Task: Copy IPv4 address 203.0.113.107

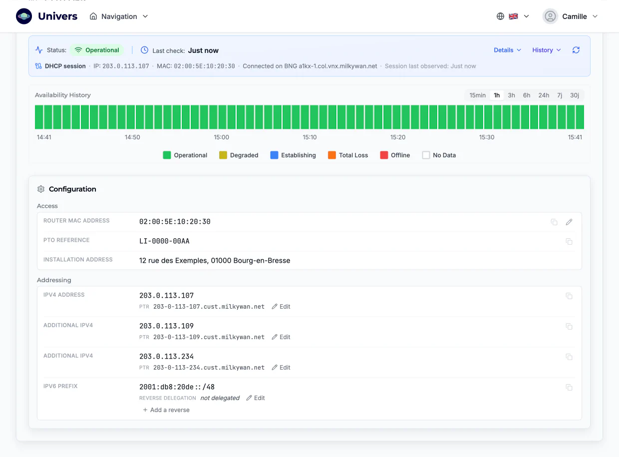Action: (569, 296)
